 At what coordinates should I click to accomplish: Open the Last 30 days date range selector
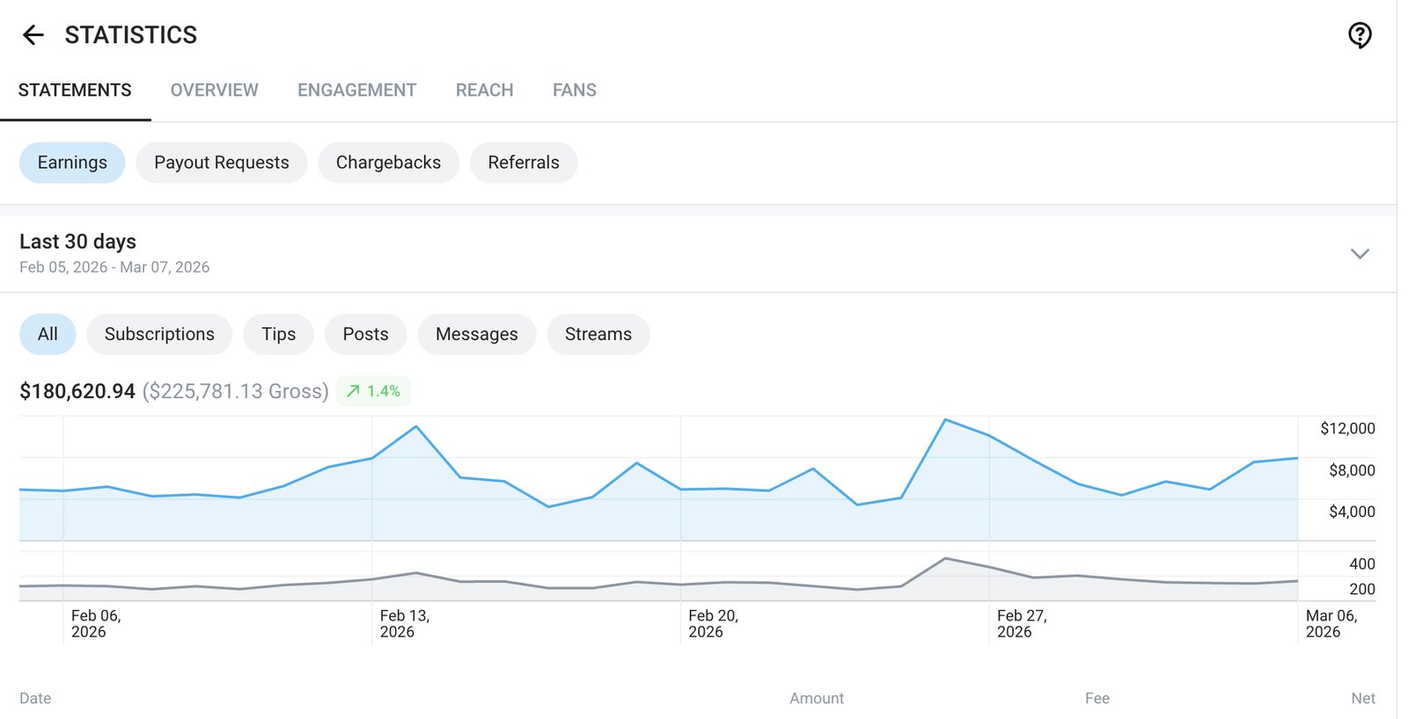[698, 254]
